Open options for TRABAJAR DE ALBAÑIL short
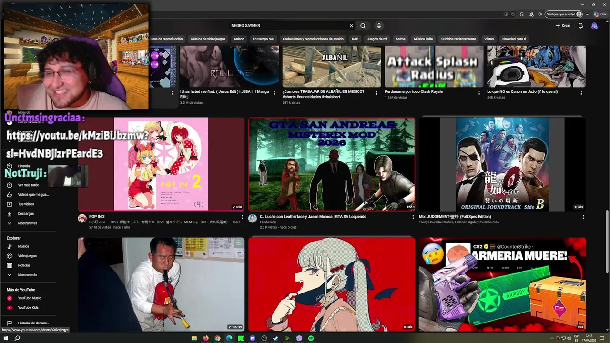Viewport: 610px width, 343px height. coord(376,94)
